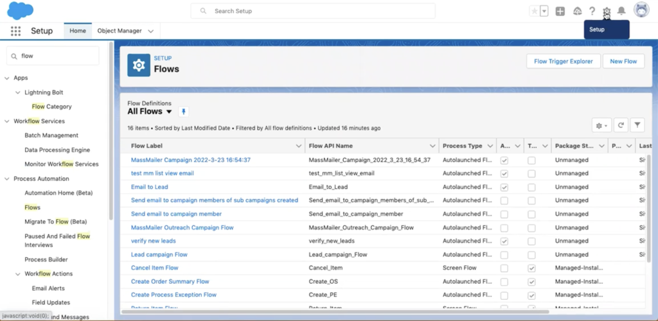
Task: Toggle Active checkbox for Email to Lead
Action: (x=504, y=187)
